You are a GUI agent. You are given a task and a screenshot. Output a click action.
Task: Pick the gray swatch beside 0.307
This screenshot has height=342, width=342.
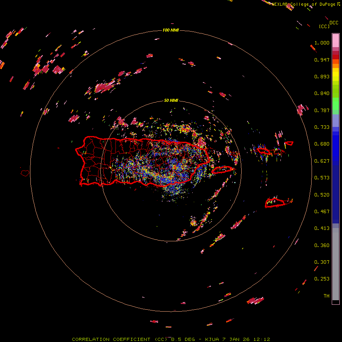pyautogui.click(x=336, y=264)
